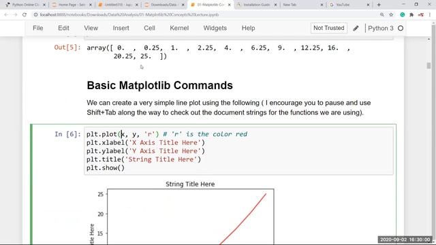Click the Shift+Tab instruction paragraph
This screenshot has width=436, height=245.
tap(229, 108)
